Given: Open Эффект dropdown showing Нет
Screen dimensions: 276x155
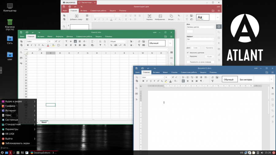Looking at the screenshot, I should [201, 39].
